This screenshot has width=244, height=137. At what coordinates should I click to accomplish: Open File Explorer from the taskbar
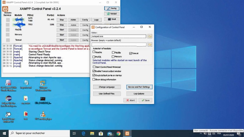click(x=92, y=134)
